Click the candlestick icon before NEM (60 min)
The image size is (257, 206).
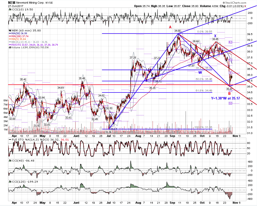pos(10,30)
